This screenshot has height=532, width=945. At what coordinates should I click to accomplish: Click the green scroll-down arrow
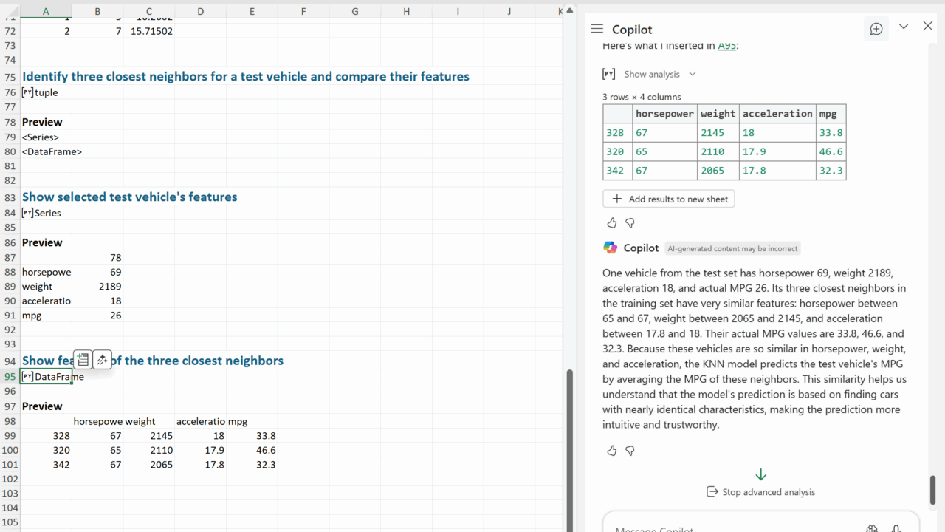tap(760, 474)
